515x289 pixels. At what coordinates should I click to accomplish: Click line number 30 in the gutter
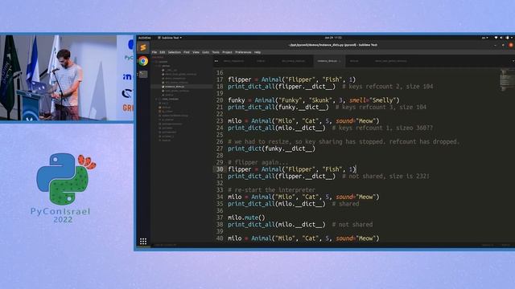point(220,169)
